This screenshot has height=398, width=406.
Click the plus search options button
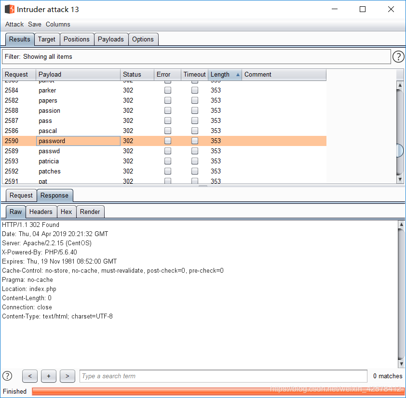point(49,376)
